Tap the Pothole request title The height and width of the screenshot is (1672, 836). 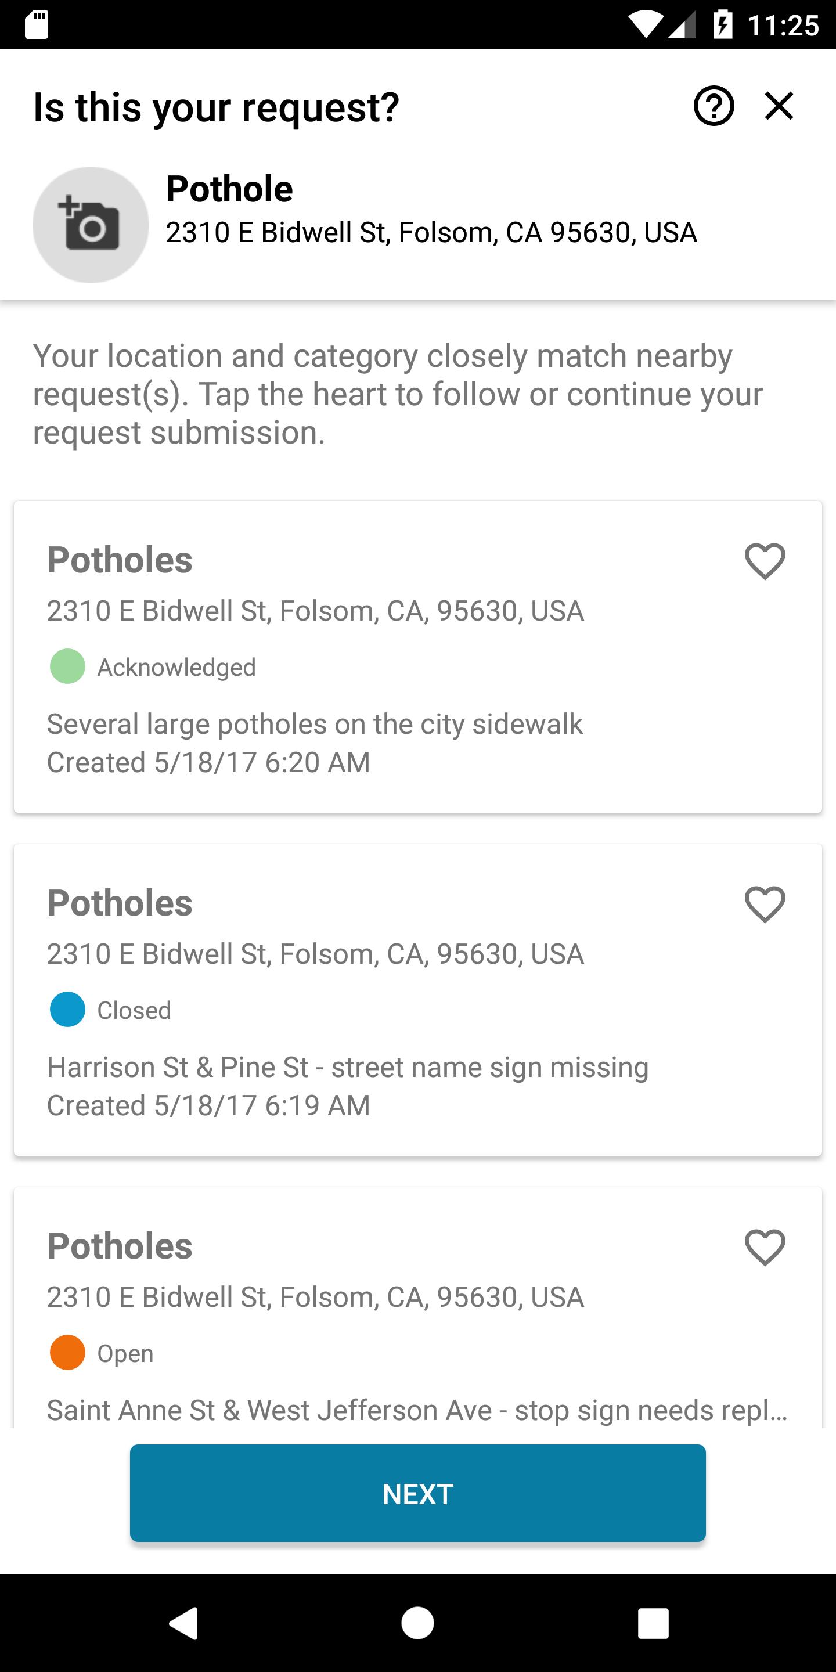[229, 189]
